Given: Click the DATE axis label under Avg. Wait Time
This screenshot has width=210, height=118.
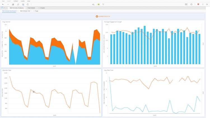Looking at the screenshot, I should (x=155, y=115).
